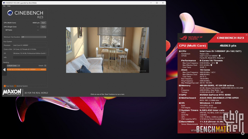Click the NVIDIA GeForce RTX 4090 text
Viewport: 248px width, 139px height.
(x=215, y=95)
